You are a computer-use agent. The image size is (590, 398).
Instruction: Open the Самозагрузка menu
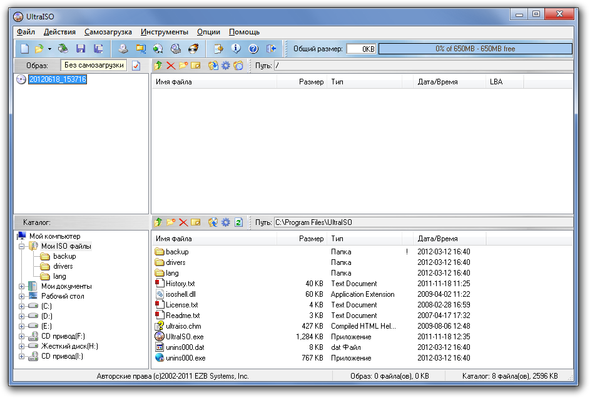tap(108, 32)
